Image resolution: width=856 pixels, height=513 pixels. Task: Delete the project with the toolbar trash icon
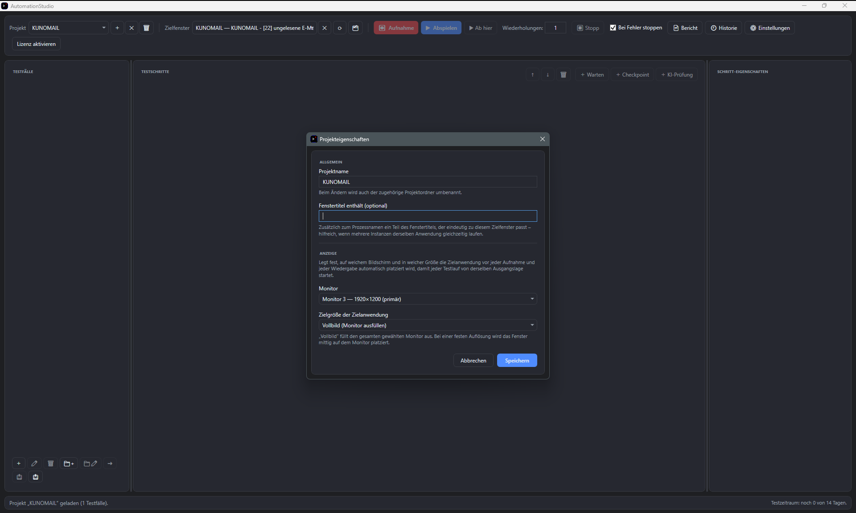tap(146, 28)
